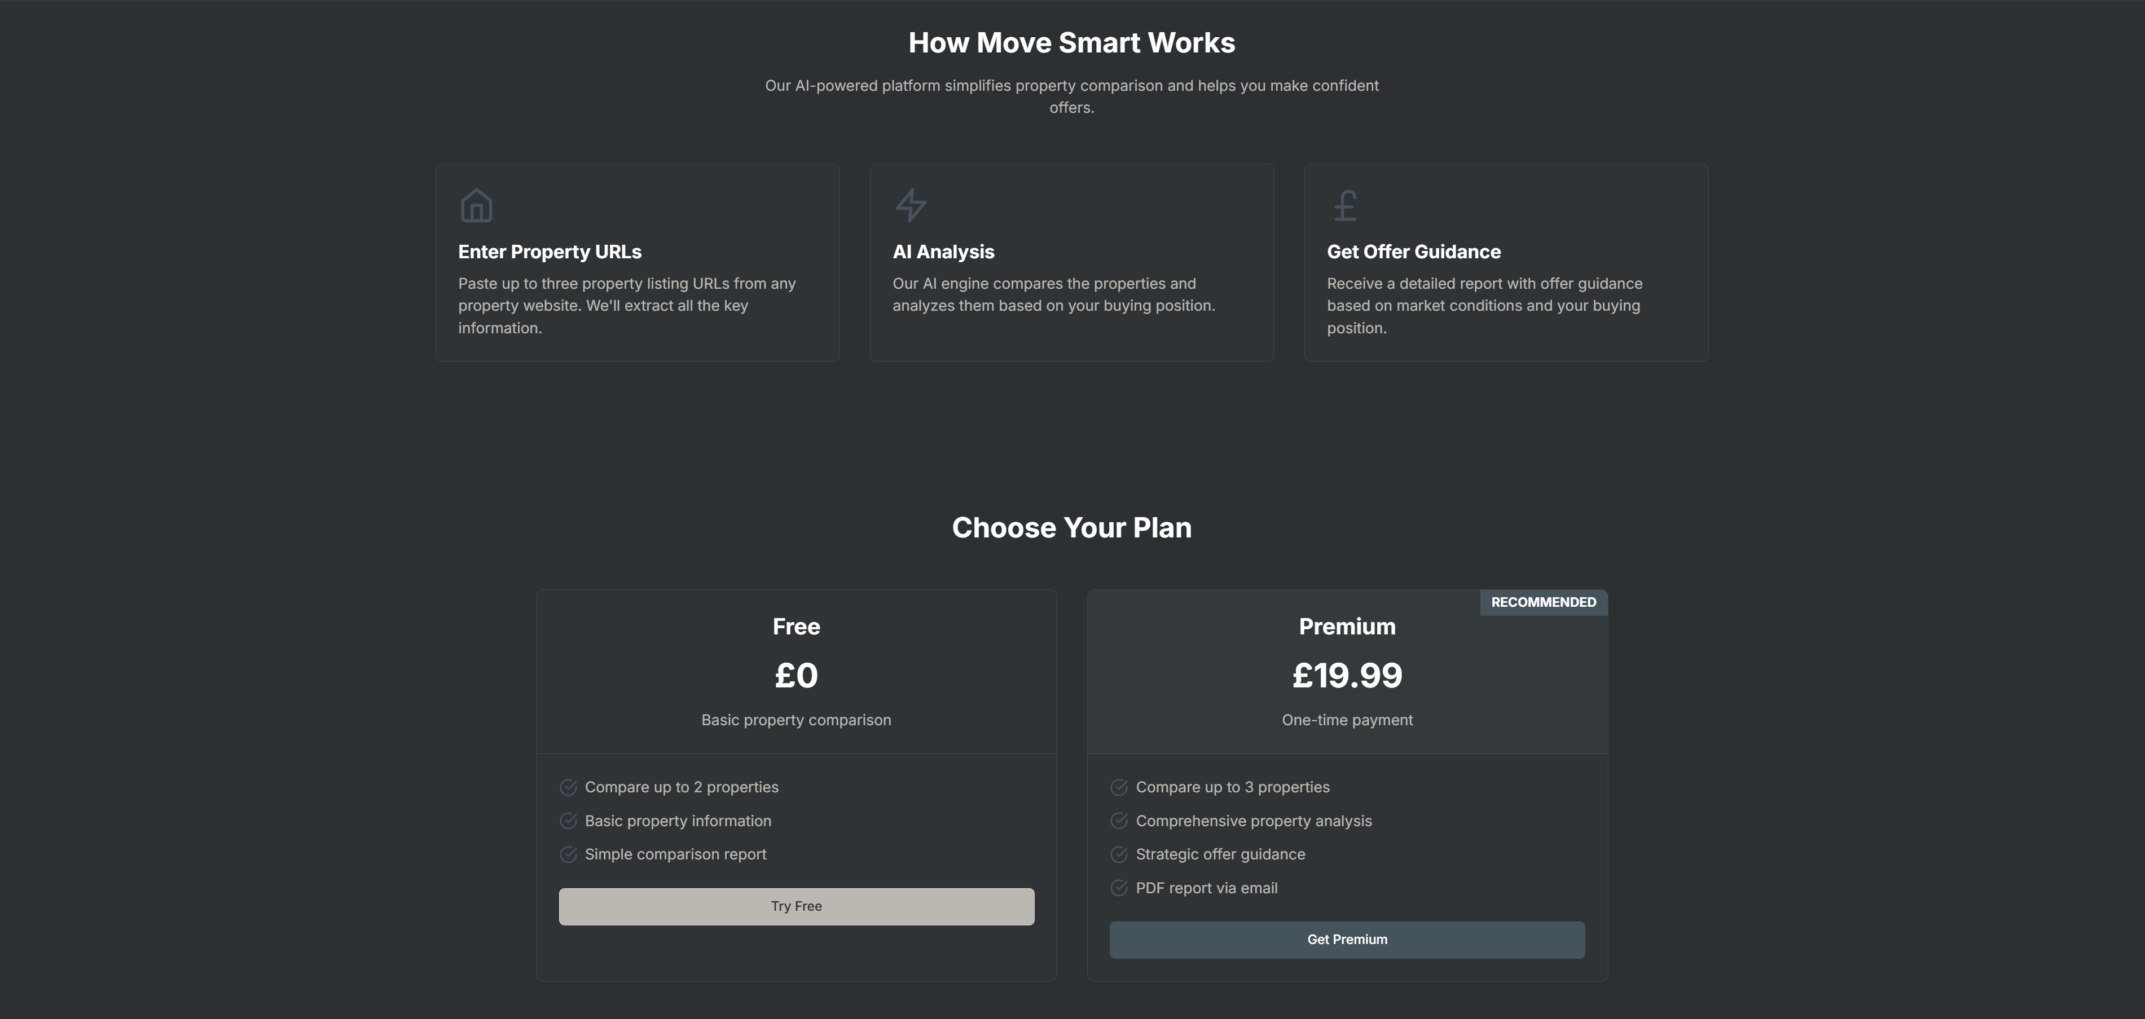
Task: Click the How Move Smart Works heading
Action: tap(1072, 42)
